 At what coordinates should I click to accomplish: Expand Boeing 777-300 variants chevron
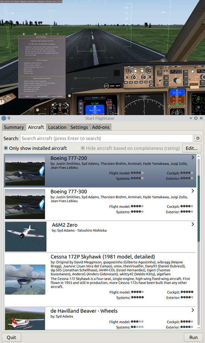click(x=193, y=191)
